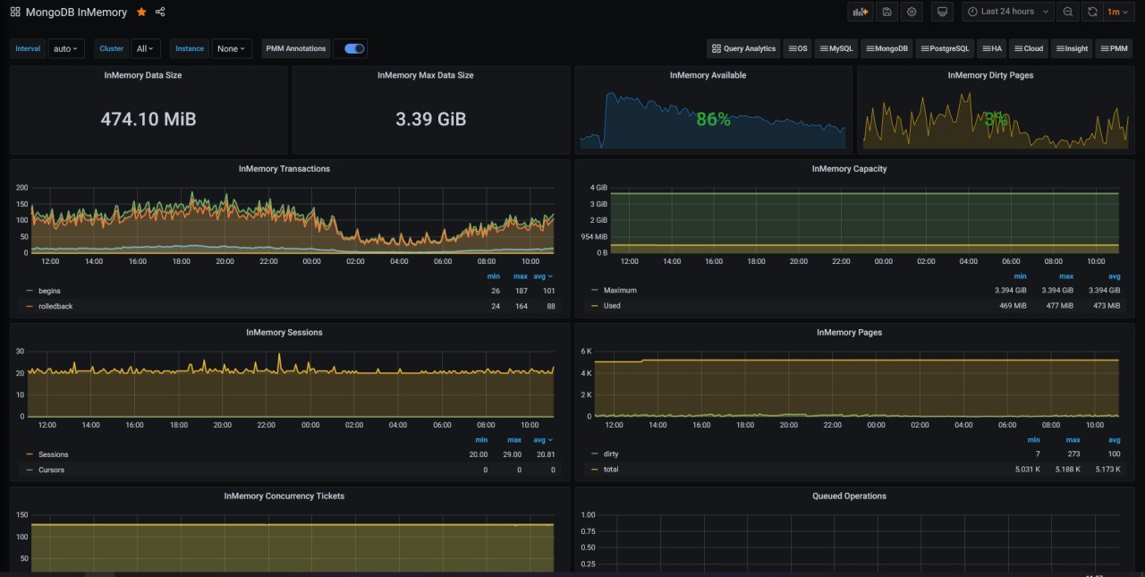The image size is (1145, 577).
Task: Toggle the Sessions series in the legend
Action: (x=54, y=454)
